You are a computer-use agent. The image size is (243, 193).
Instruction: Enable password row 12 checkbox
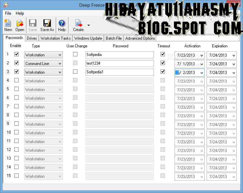point(16,150)
